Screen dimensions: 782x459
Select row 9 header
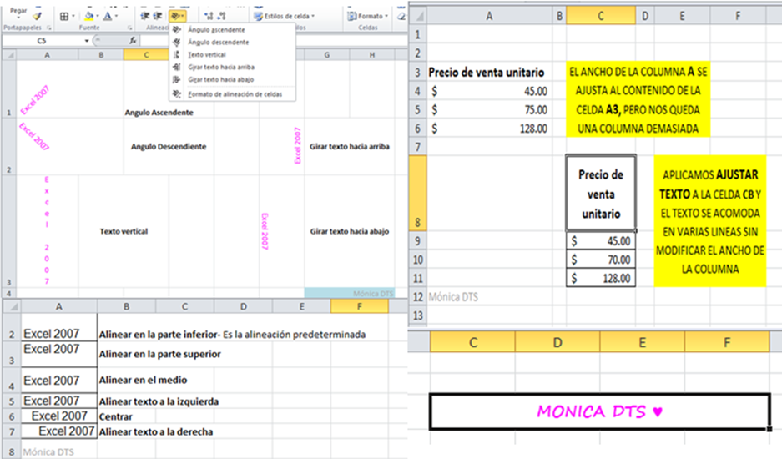(x=418, y=241)
